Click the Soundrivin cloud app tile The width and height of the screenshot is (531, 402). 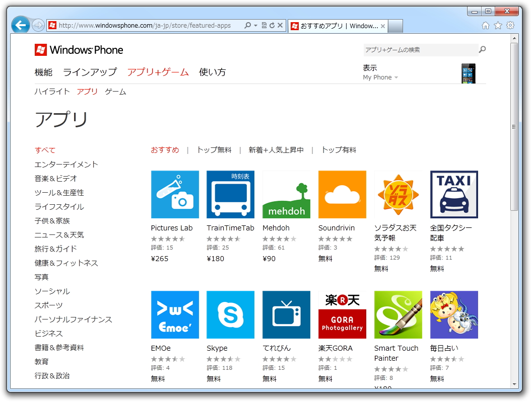(x=342, y=195)
